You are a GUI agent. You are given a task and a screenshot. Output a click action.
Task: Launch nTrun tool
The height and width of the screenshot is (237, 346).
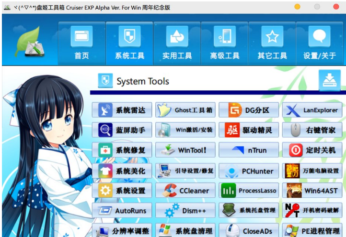(x=249, y=150)
